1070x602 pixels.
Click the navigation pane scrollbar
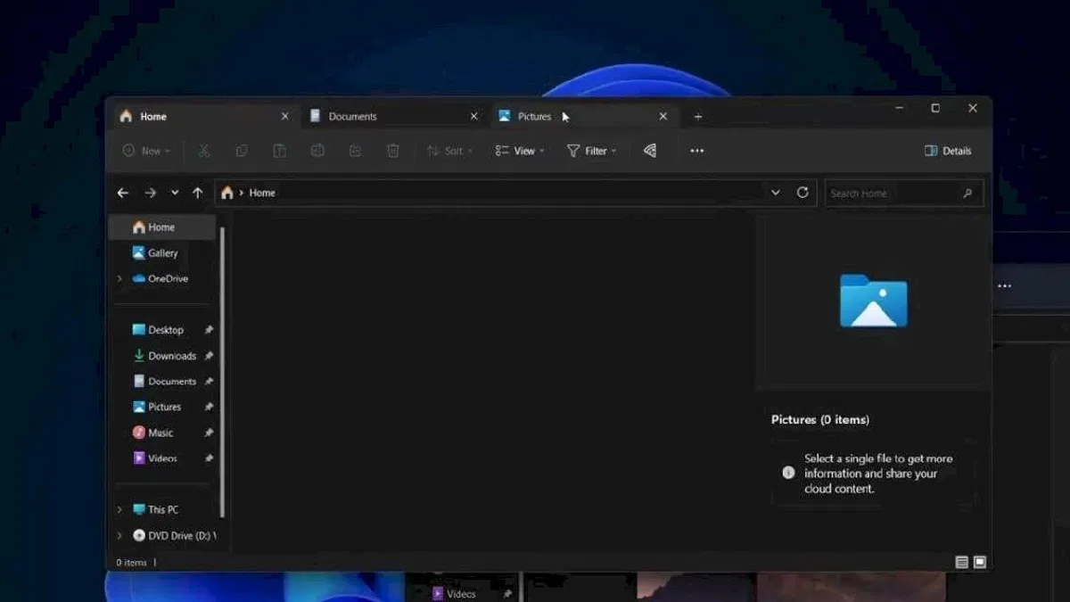(x=223, y=370)
